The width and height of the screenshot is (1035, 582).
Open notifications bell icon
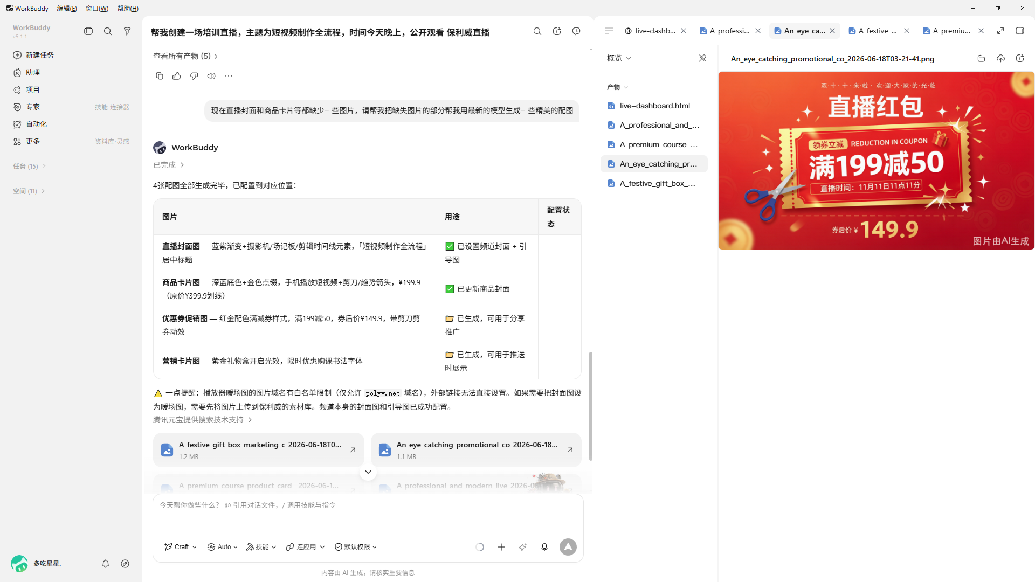point(106,564)
